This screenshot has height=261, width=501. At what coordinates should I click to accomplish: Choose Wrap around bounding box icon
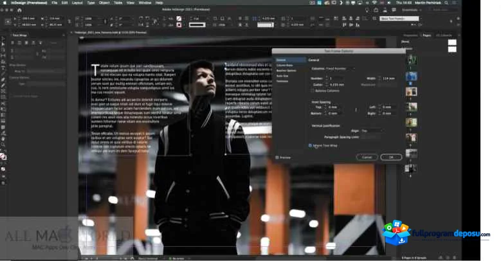pyautogui.click(x=19, y=42)
